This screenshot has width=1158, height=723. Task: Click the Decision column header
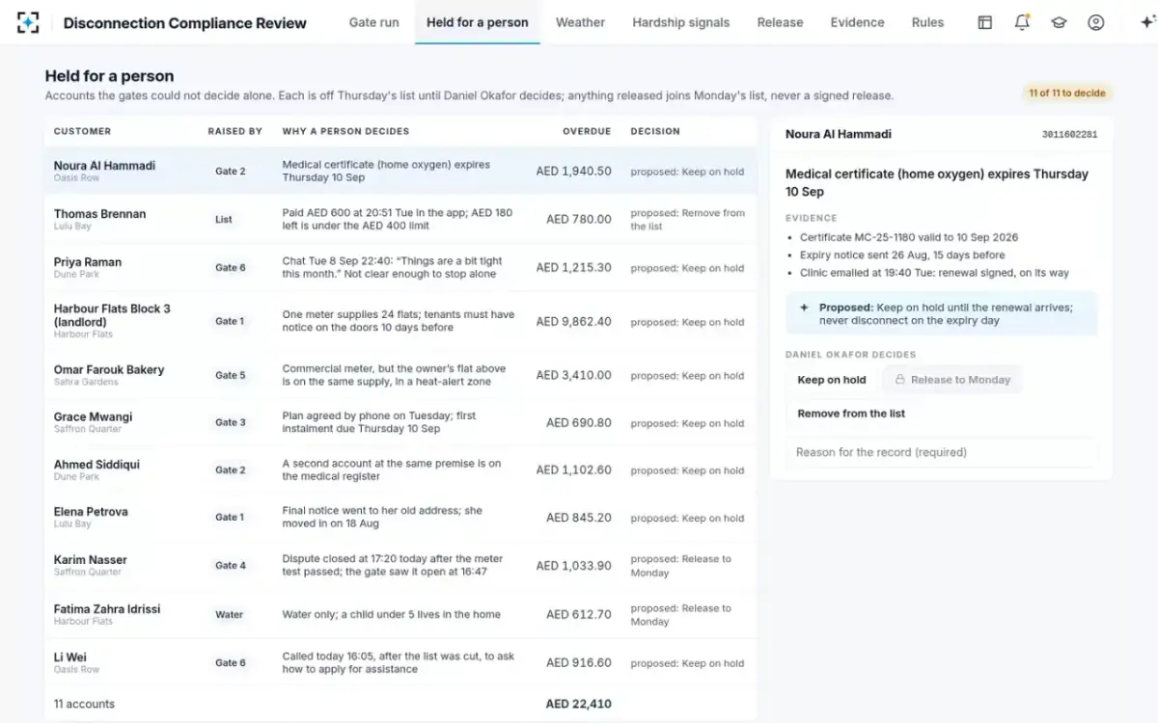click(655, 131)
